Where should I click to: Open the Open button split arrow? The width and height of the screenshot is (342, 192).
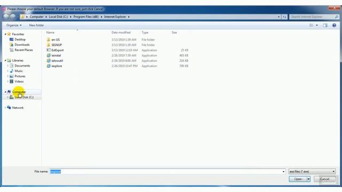pos(308,179)
